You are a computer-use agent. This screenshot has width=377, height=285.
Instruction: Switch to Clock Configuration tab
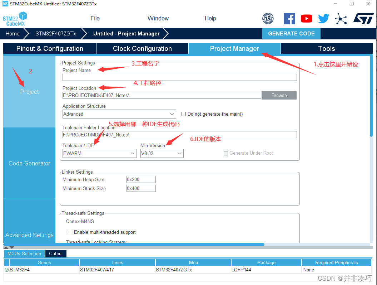point(142,48)
